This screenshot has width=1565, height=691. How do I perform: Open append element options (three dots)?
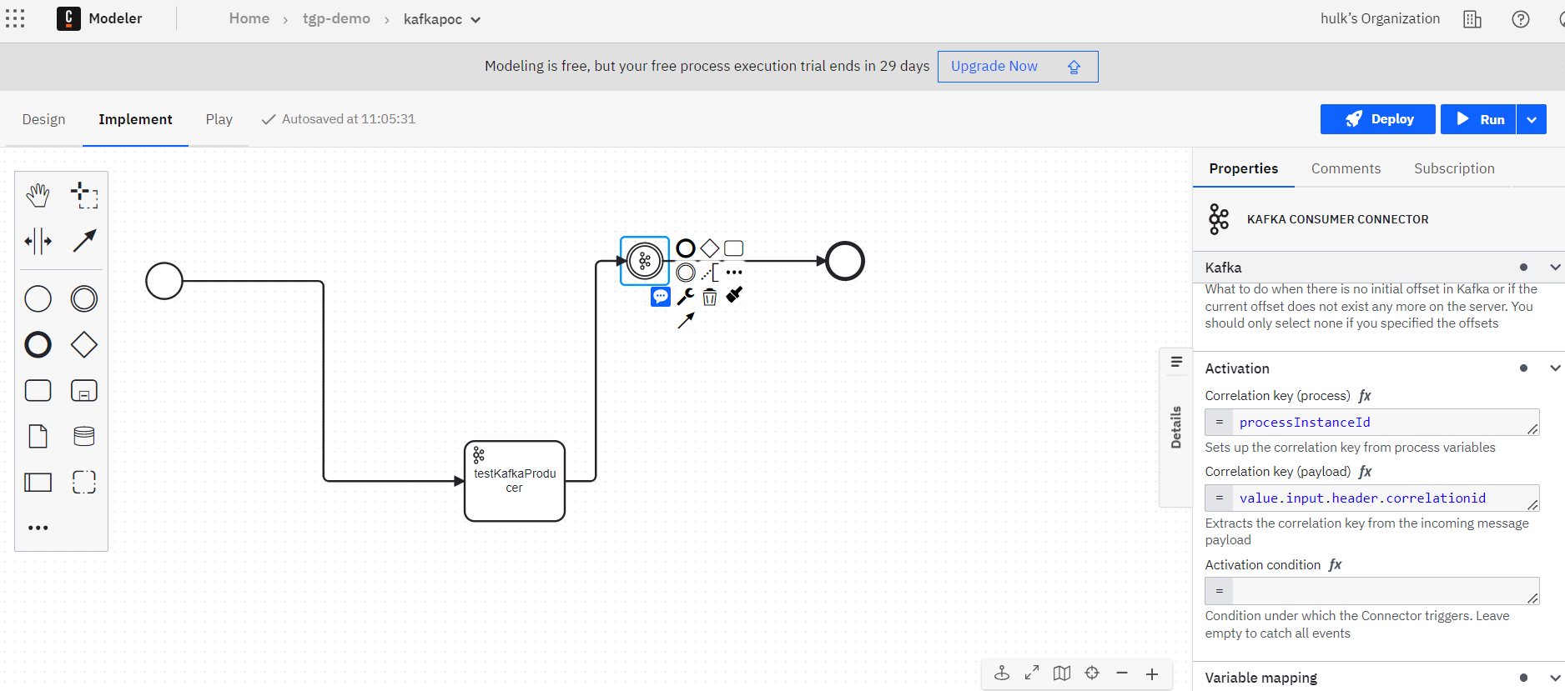734,273
